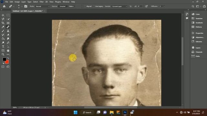Change the screen mode
Viewport: 207px width, 116px height.
point(8,67)
